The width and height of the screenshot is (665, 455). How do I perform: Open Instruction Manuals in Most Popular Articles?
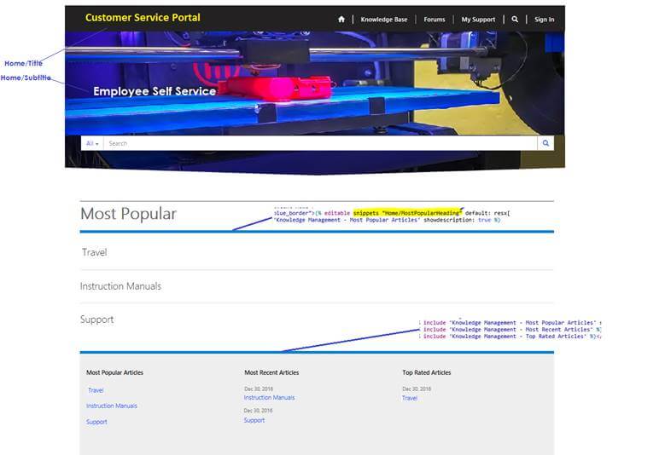click(x=112, y=406)
